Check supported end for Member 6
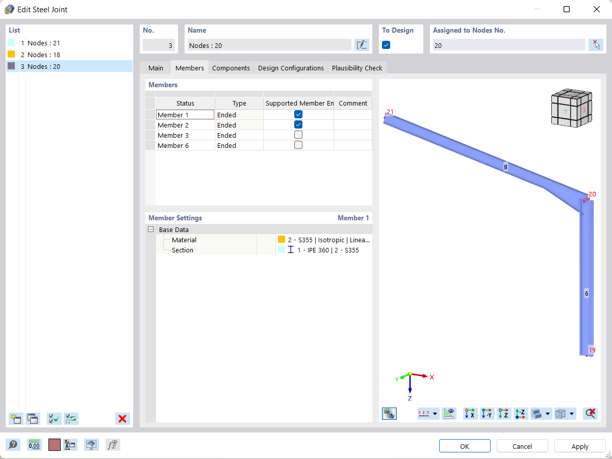The image size is (612, 459). click(x=298, y=145)
